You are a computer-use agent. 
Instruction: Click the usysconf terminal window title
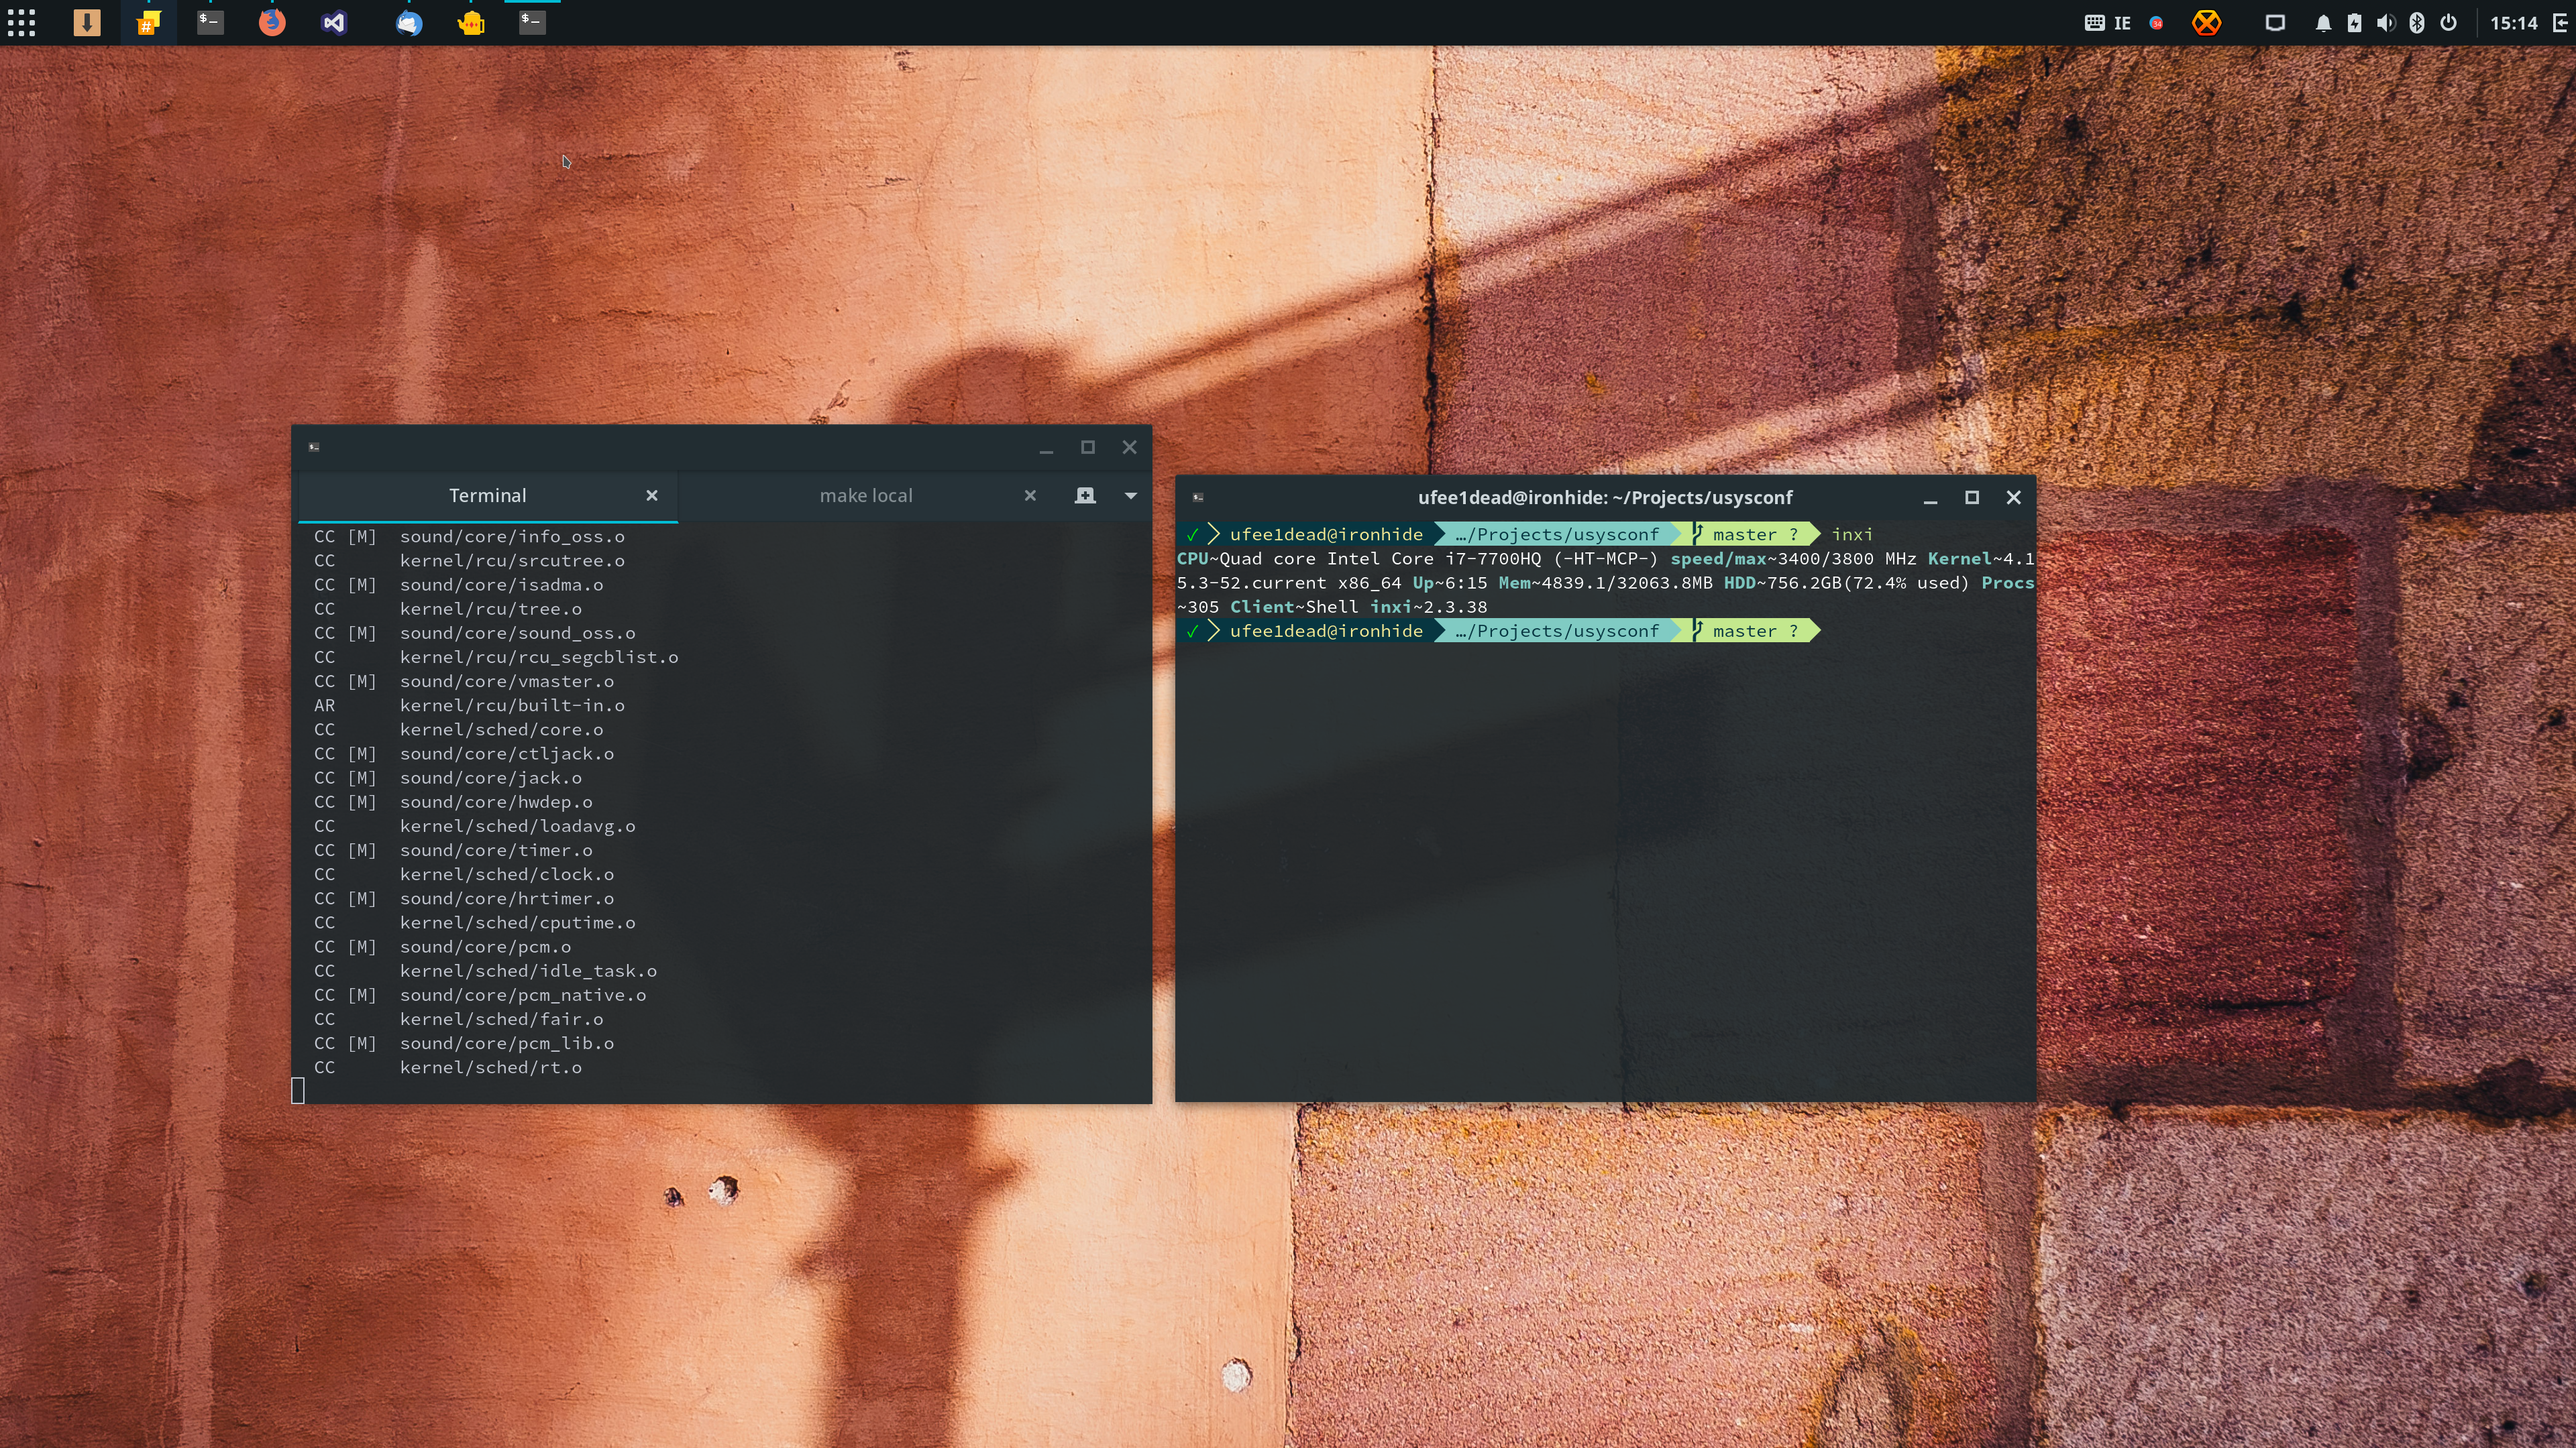pos(1605,497)
